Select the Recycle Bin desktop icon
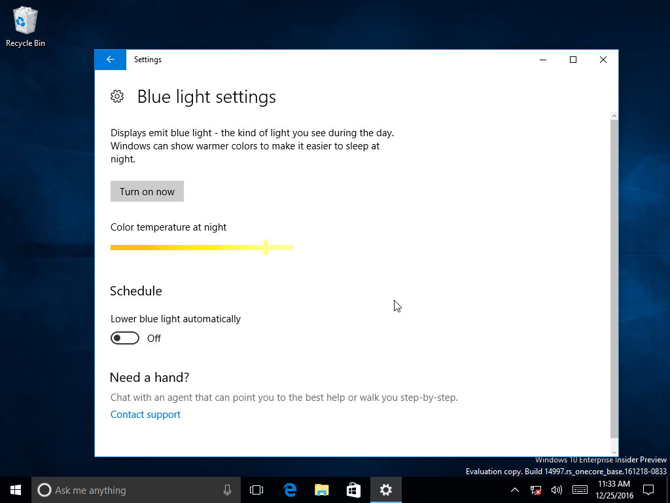670x503 pixels. [26, 27]
